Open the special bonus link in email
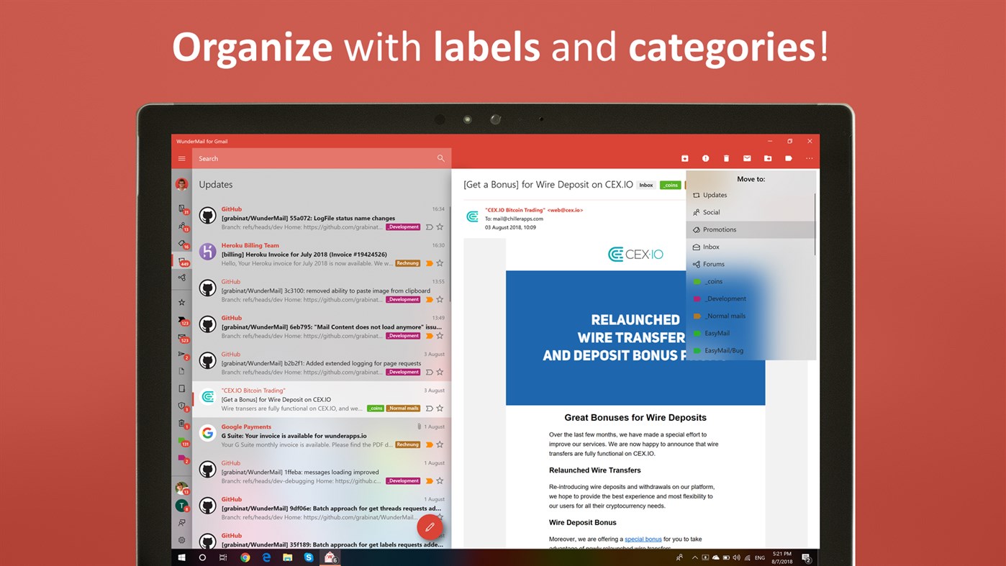This screenshot has height=566, width=1006. (x=643, y=538)
